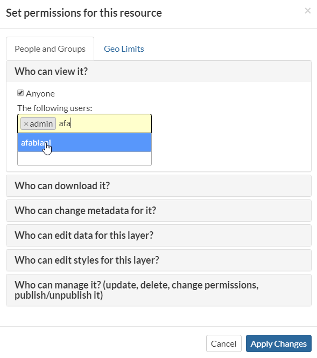Click the Set permissions dialog title
Viewport: 317px width, 358px height.
pyautogui.click(x=84, y=13)
